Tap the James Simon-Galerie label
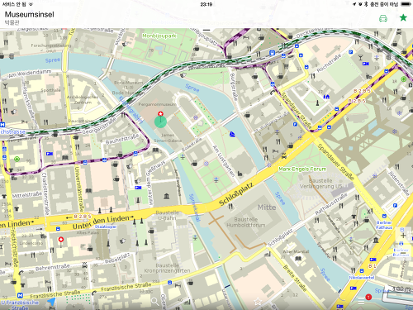This screenshot has height=310, width=413. [x=168, y=138]
